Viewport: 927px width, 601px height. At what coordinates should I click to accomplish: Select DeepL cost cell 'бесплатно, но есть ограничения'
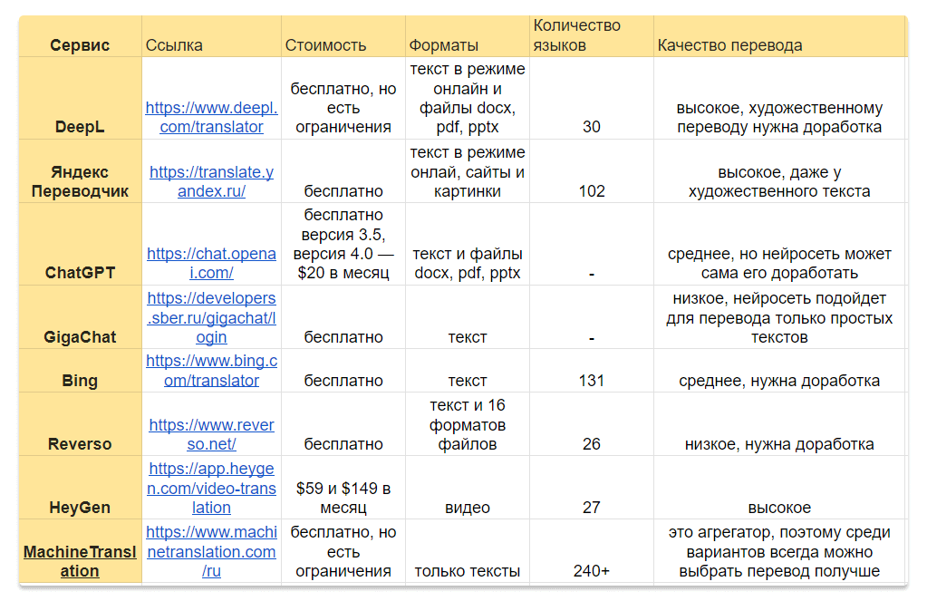[343, 98]
